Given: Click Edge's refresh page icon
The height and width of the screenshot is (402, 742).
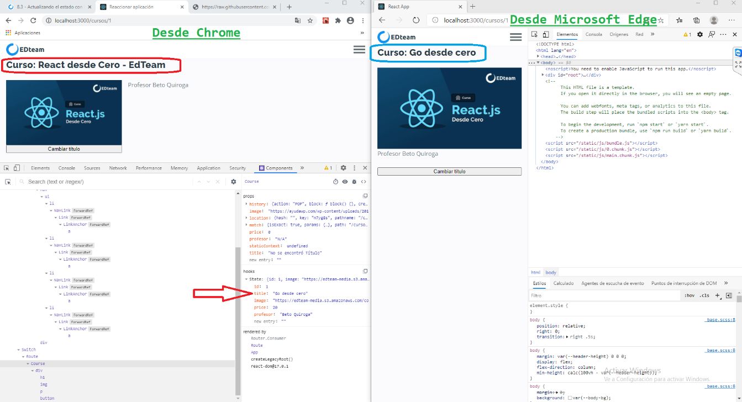Looking at the screenshot, I should point(417,20).
